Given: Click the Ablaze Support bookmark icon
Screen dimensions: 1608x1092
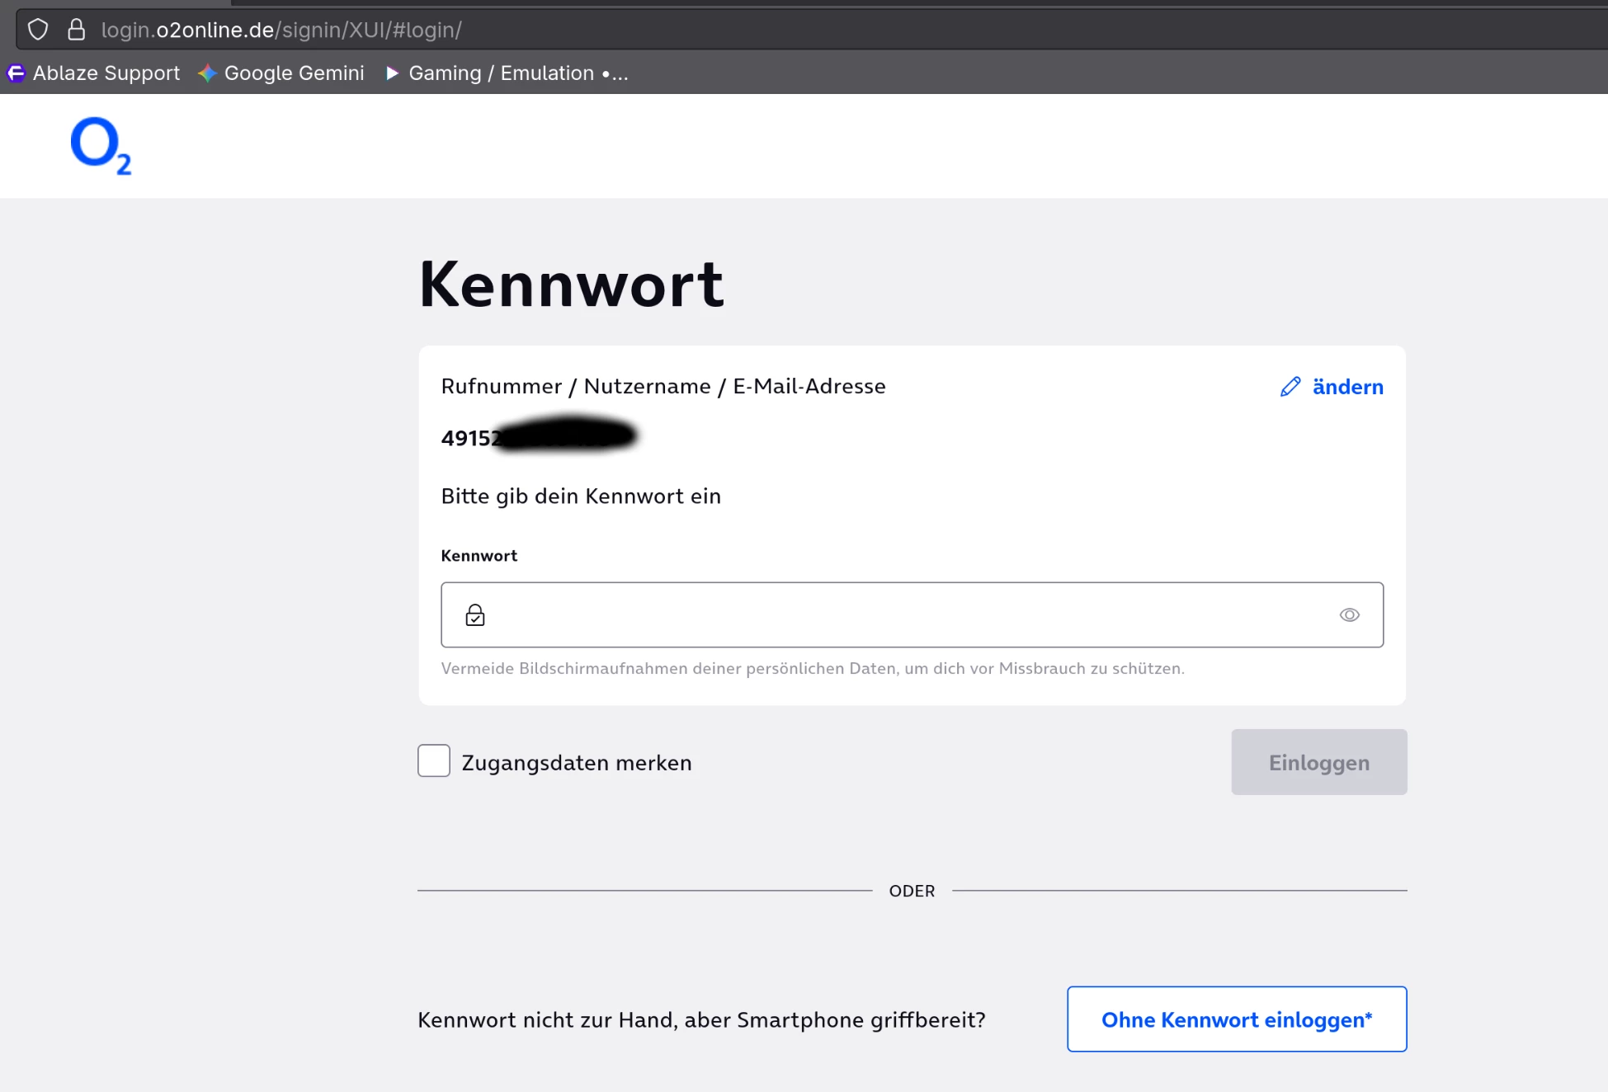Looking at the screenshot, I should [16, 73].
